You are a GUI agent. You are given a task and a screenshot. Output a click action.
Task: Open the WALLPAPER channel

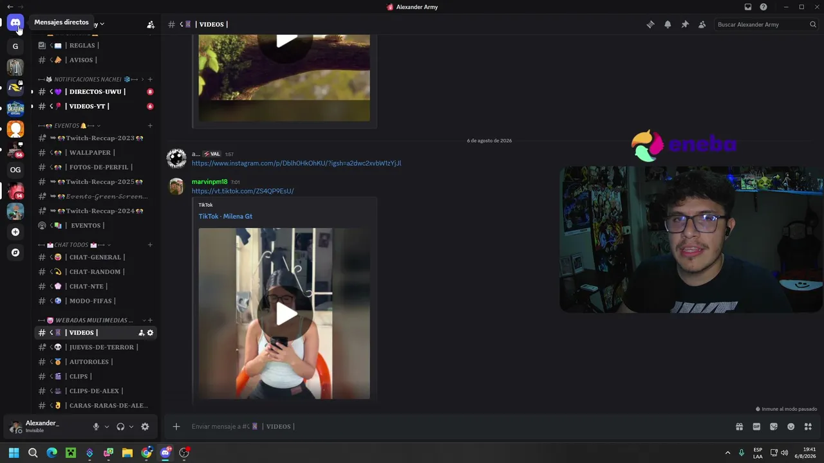coord(95,153)
